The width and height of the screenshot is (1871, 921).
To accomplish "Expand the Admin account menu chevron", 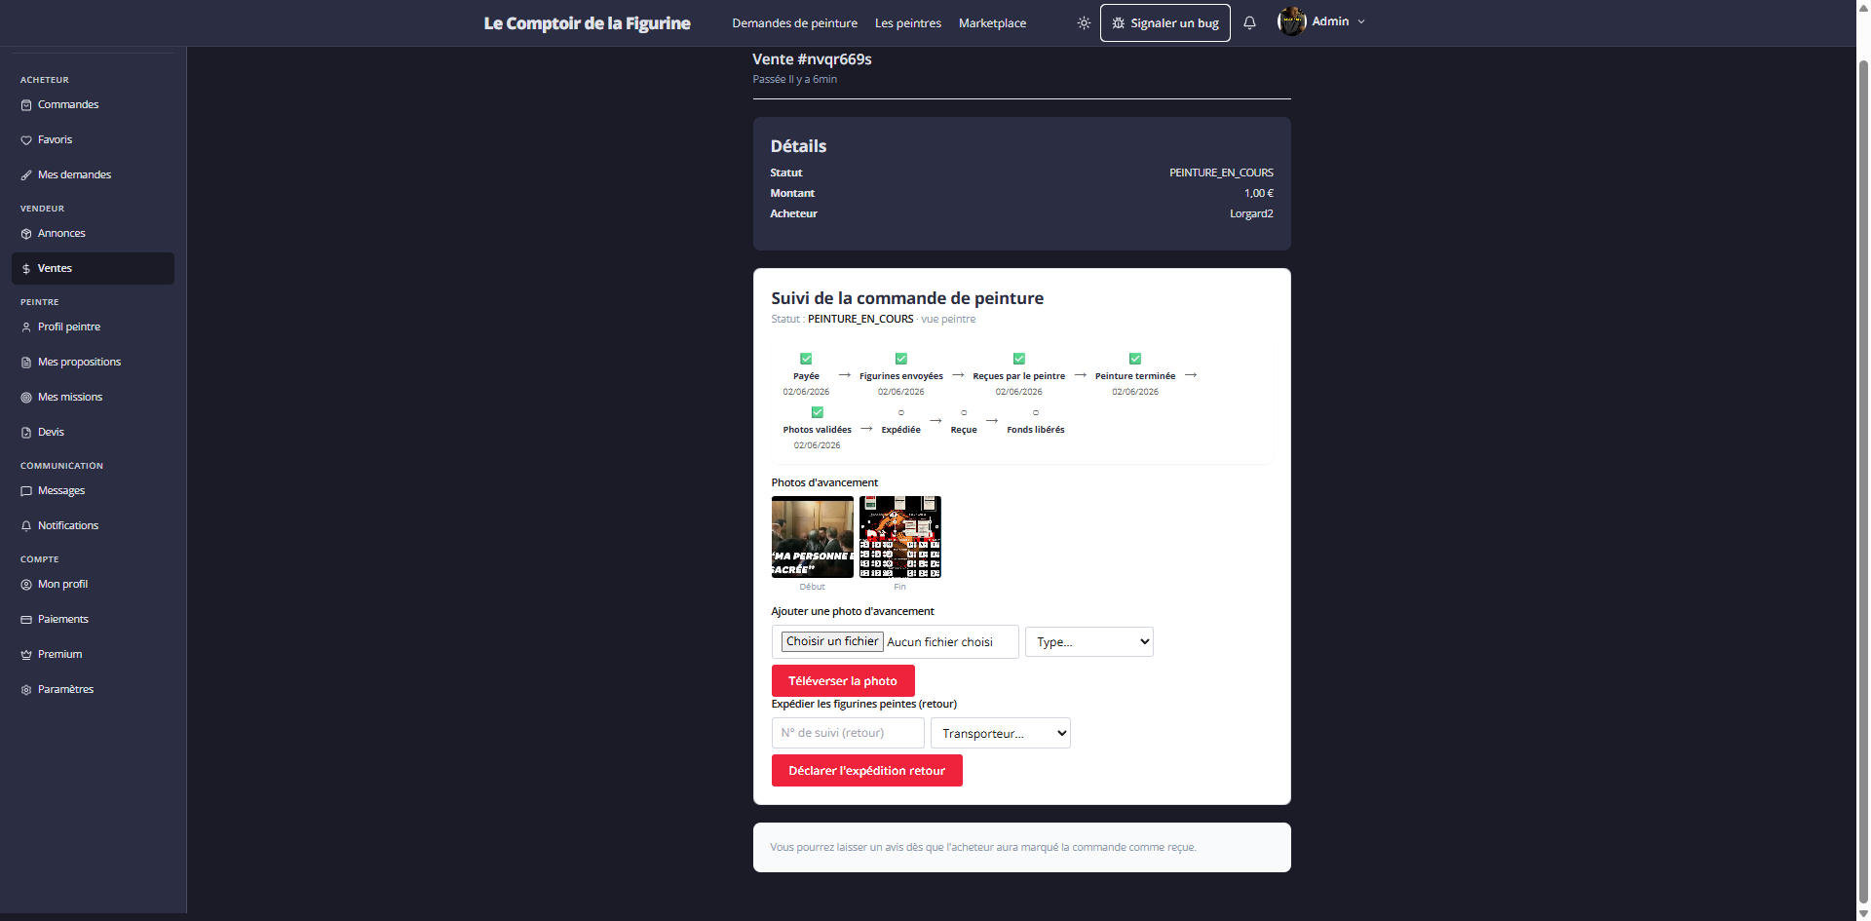I will [x=1361, y=21].
